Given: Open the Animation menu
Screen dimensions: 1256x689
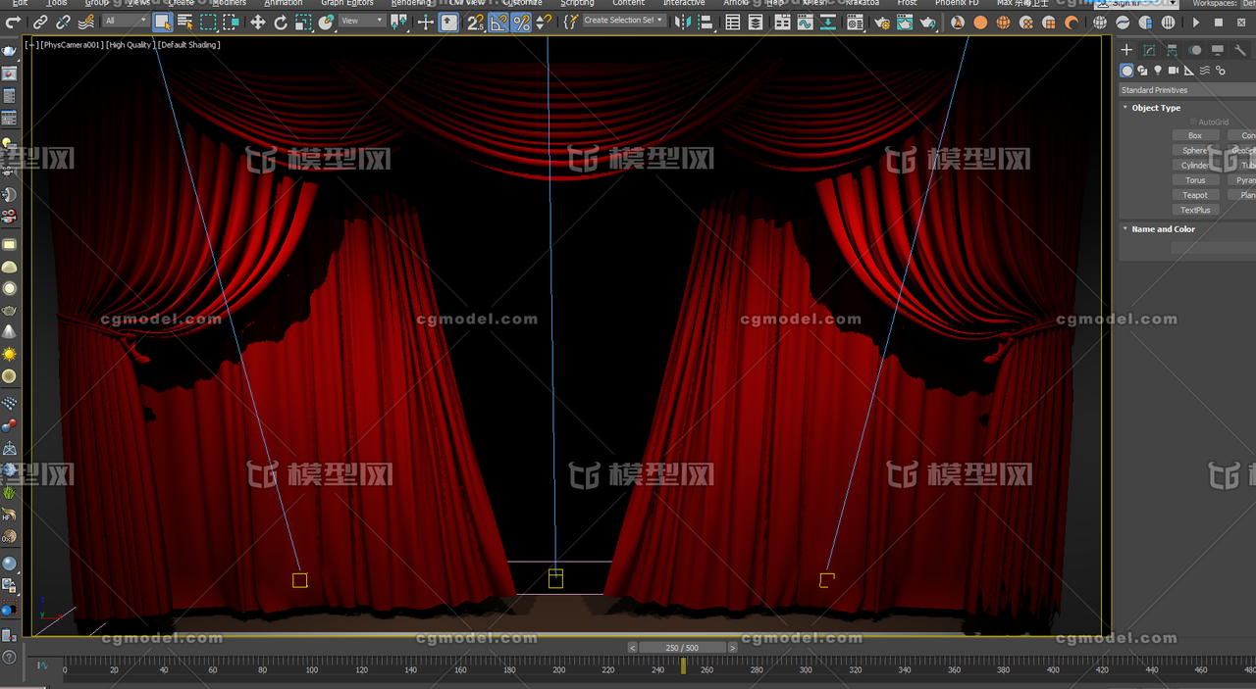Looking at the screenshot, I should click(x=284, y=3).
